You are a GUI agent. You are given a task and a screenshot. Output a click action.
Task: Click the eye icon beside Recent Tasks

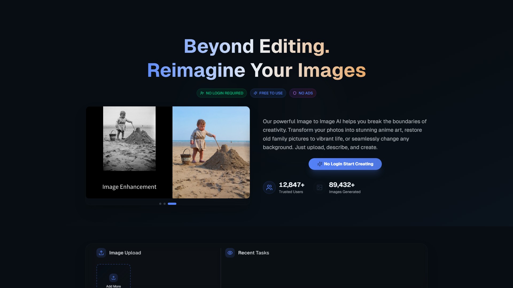[230, 253]
